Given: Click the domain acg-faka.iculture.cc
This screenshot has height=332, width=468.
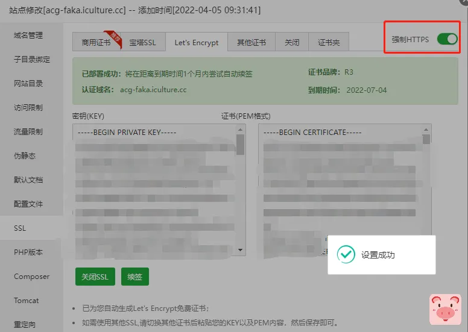Looking at the screenshot, I should [153, 90].
